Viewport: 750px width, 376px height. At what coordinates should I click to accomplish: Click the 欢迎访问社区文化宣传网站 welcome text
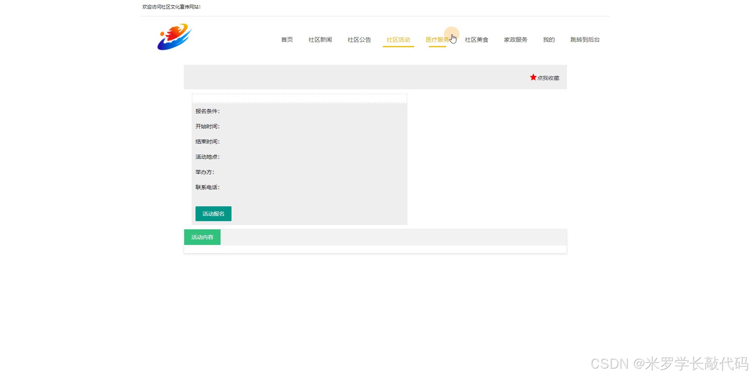171,7
